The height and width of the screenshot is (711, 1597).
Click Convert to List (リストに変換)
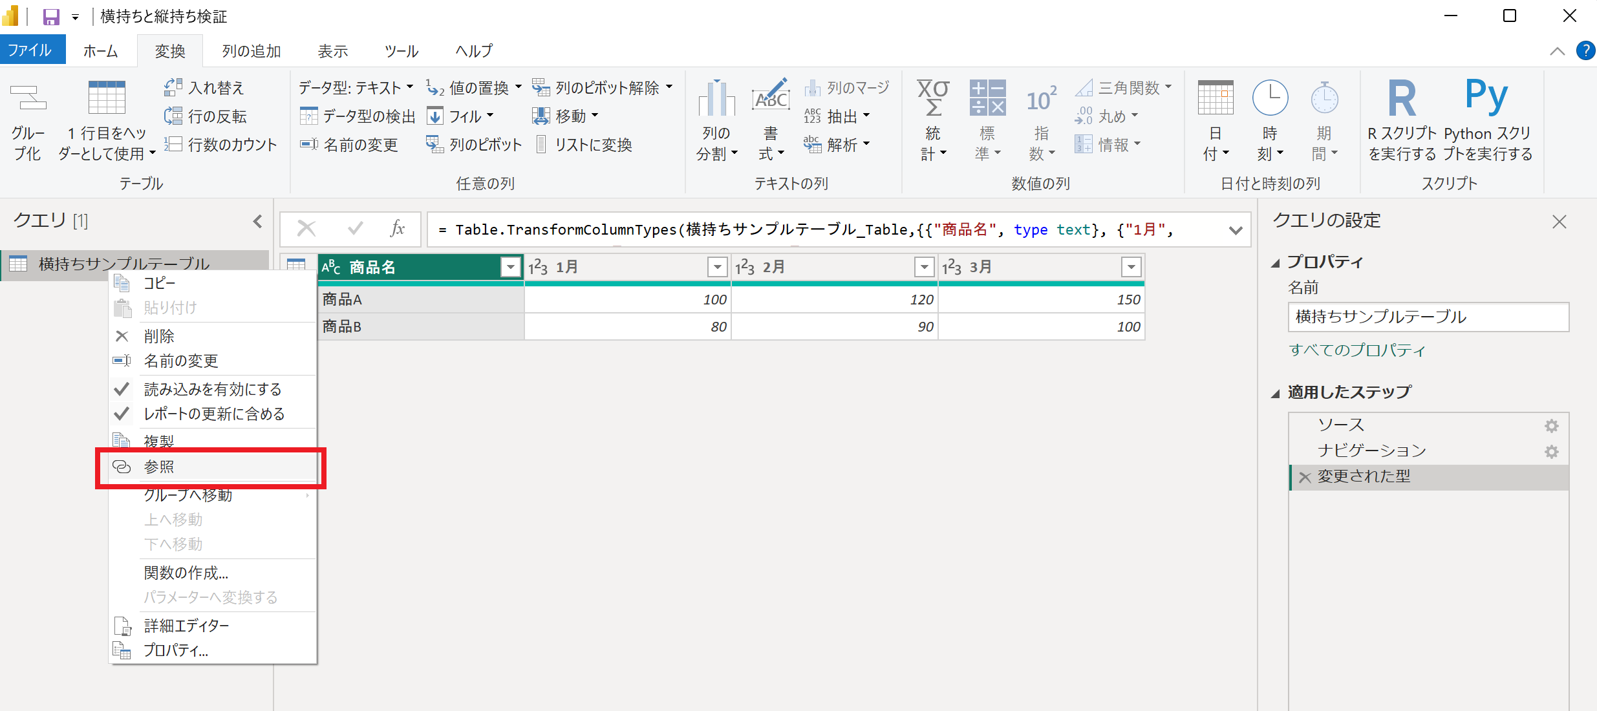point(584,145)
